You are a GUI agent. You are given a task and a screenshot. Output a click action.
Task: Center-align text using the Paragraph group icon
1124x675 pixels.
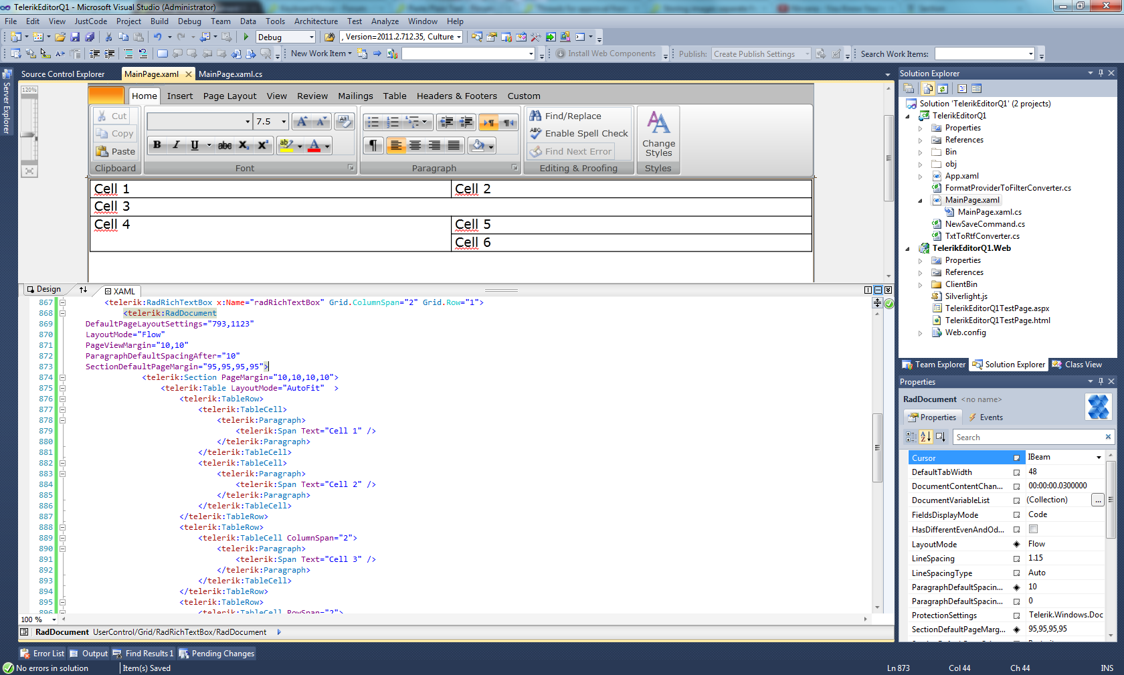point(415,145)
